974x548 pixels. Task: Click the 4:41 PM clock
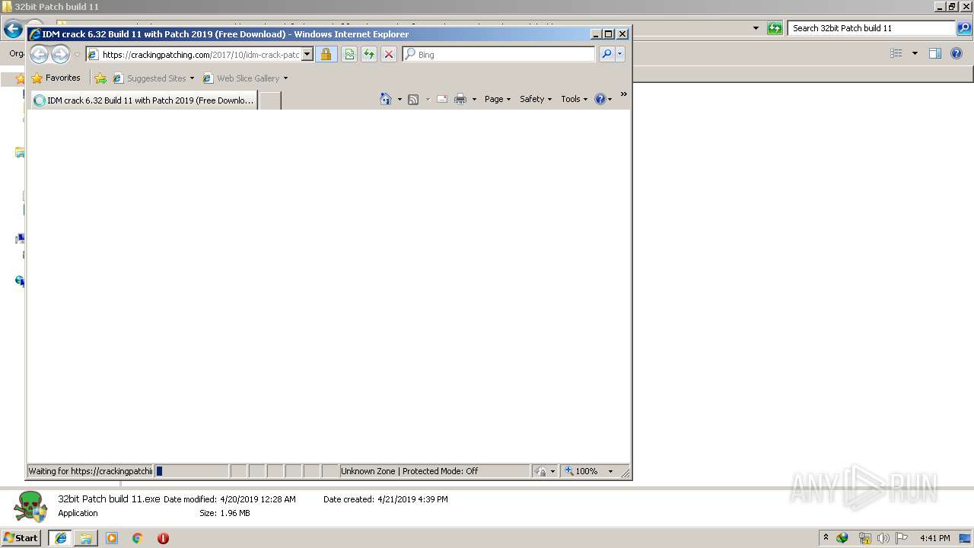pyautogui.click(x=935, y=538)
